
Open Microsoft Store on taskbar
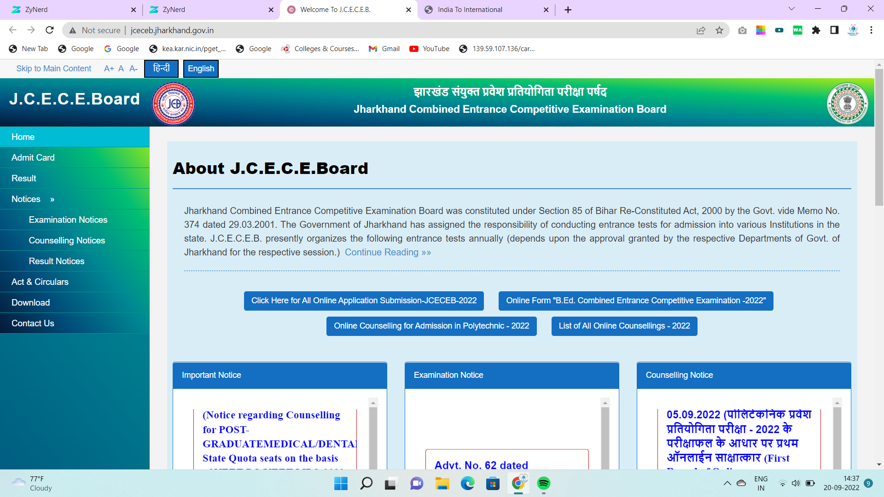pos(493,483)
